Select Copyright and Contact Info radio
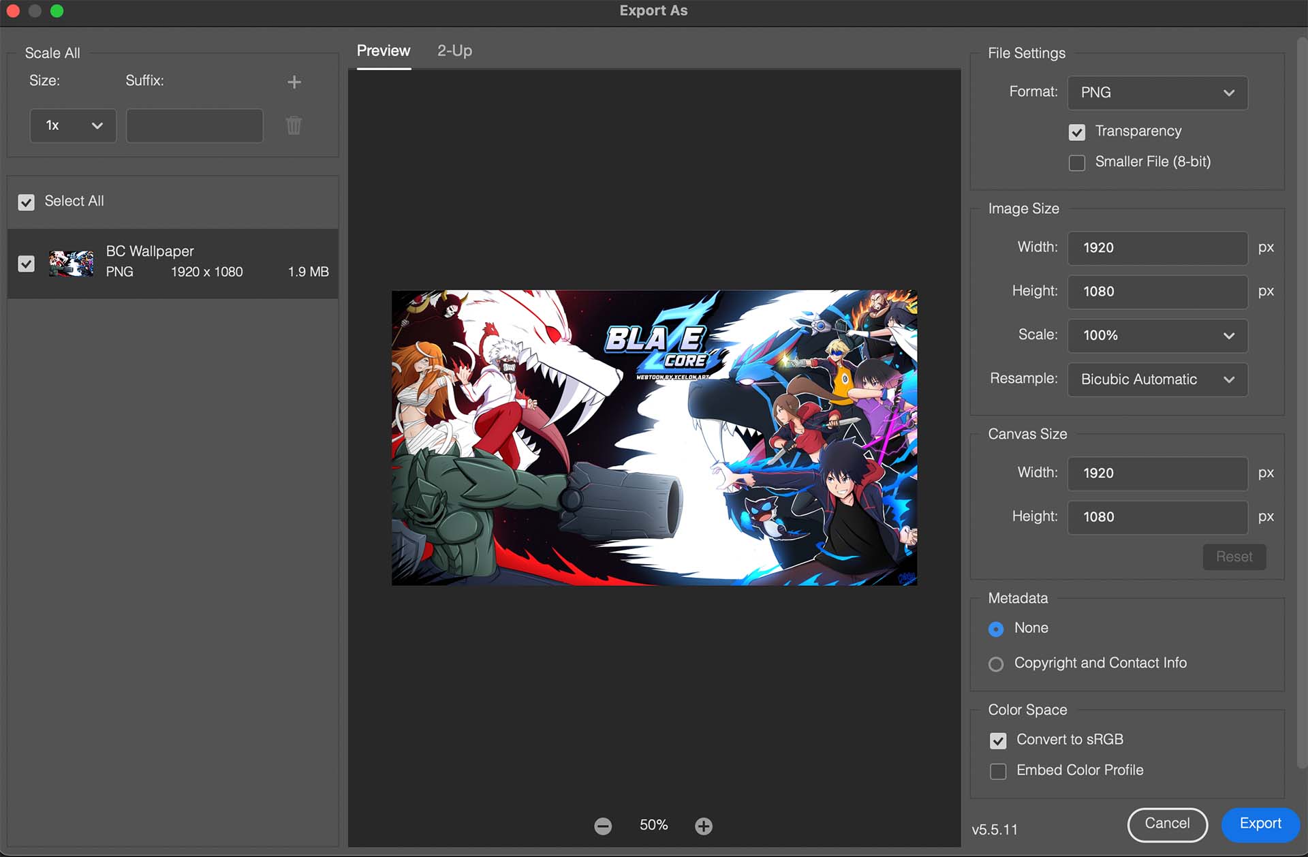This screenshot has height=857, width=1308. (x=996, y=664)
